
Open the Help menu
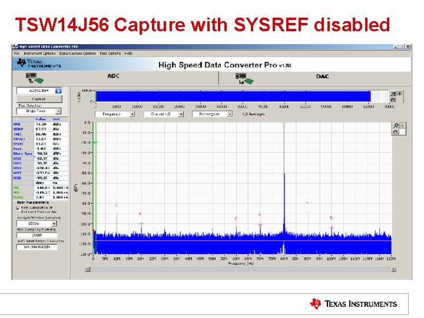(x=128, y=53)
